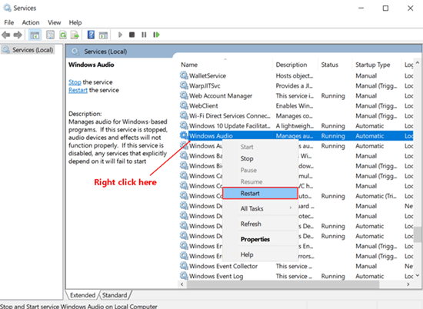Click the 'Stop' the service link

75,82
